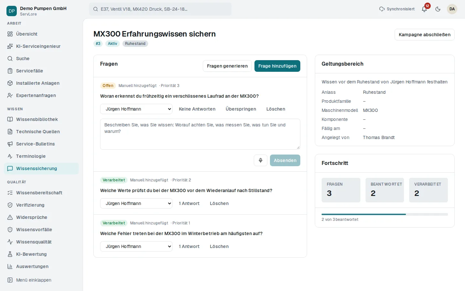Click into the answer text area
This screenshot has height=291, width=465.
pyautogui.click(x=200, y=134)
